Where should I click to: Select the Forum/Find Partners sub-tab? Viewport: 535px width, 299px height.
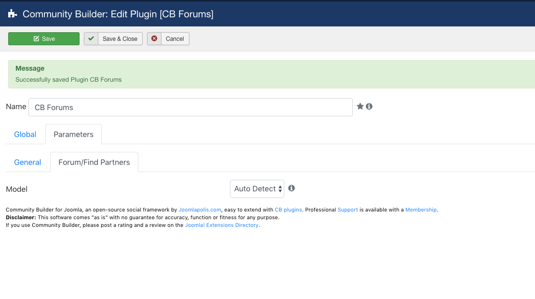94,162
